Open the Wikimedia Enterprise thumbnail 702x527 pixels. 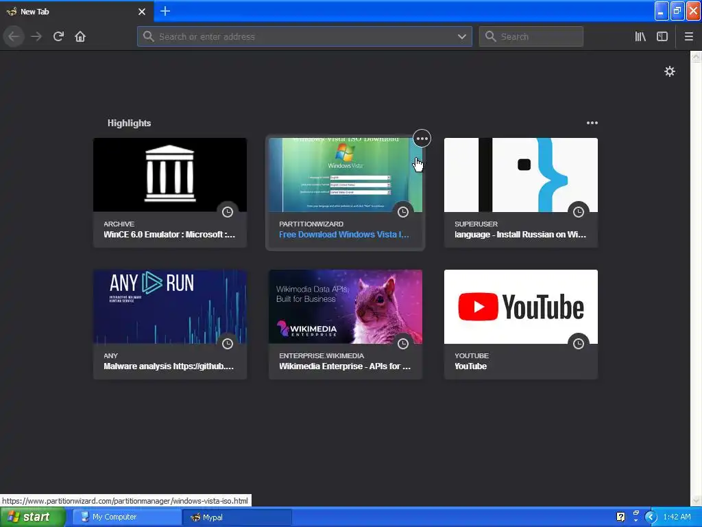[346, 307]
